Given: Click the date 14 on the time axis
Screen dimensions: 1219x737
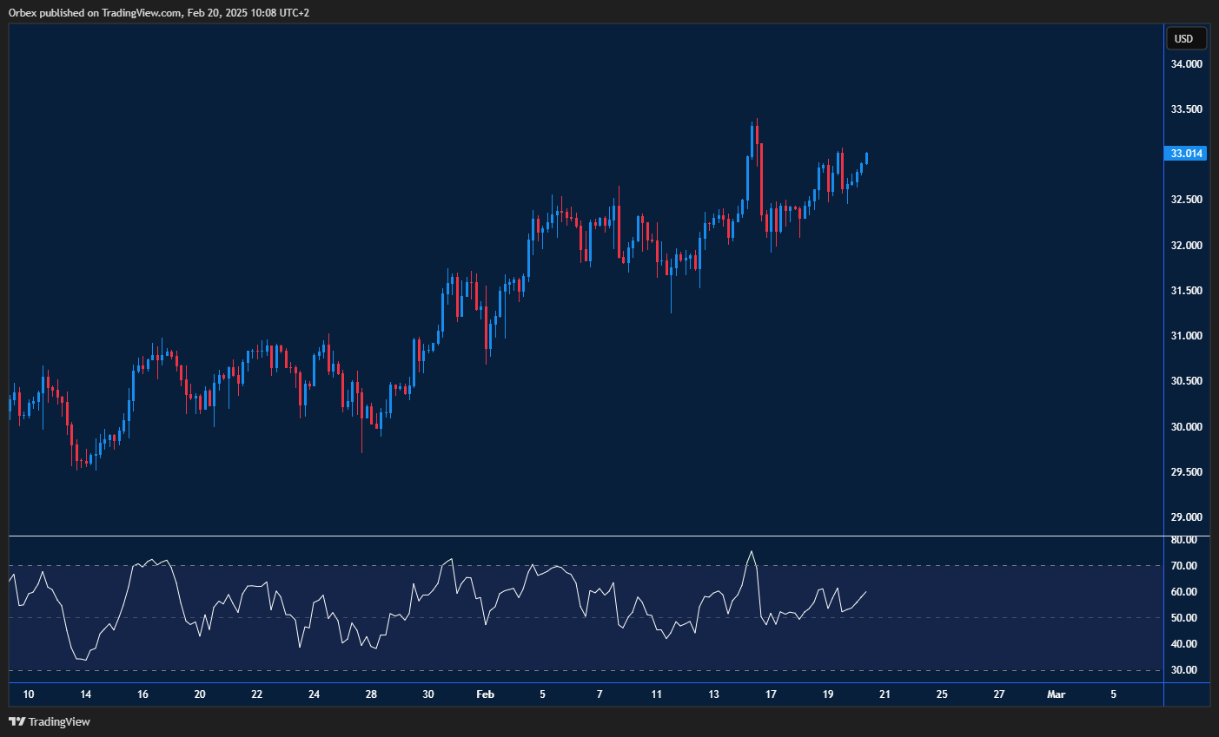Looking at the screenshot, I should pyautogui.click(x=85, y=694).
